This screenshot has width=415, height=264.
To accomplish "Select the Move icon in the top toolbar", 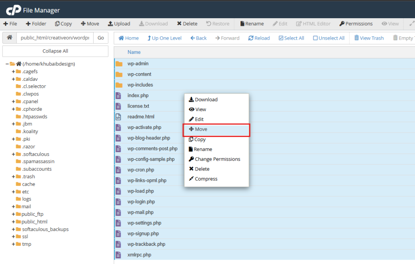I will [x=90, y=23].
